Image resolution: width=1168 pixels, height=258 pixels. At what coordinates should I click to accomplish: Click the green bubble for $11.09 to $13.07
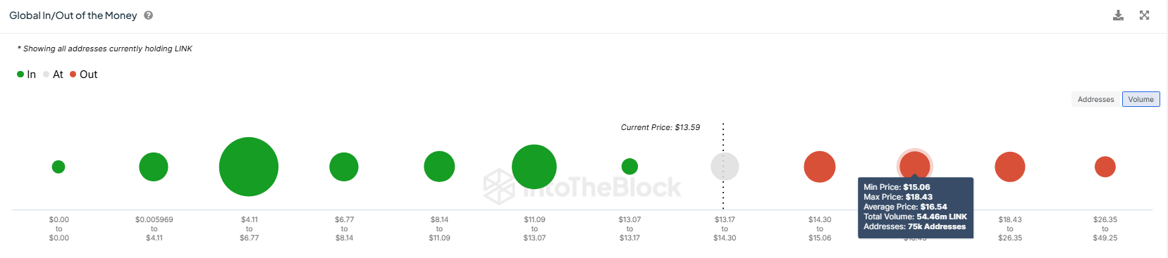[x=534, y=167]
